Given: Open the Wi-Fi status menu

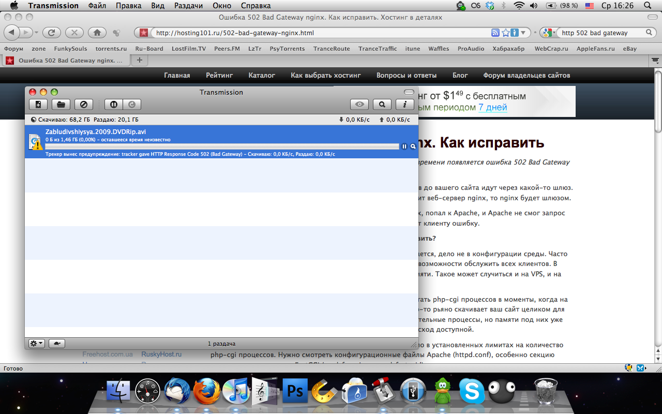Looking at the screenshot, I should 519,6.
